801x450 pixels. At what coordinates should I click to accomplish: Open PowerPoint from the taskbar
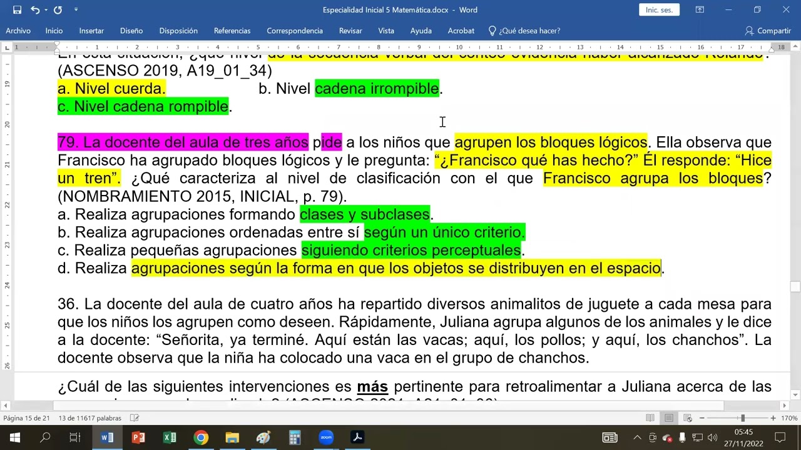138,437
